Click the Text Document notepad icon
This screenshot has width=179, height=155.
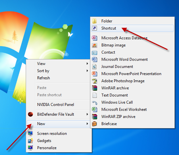[95, 95]
